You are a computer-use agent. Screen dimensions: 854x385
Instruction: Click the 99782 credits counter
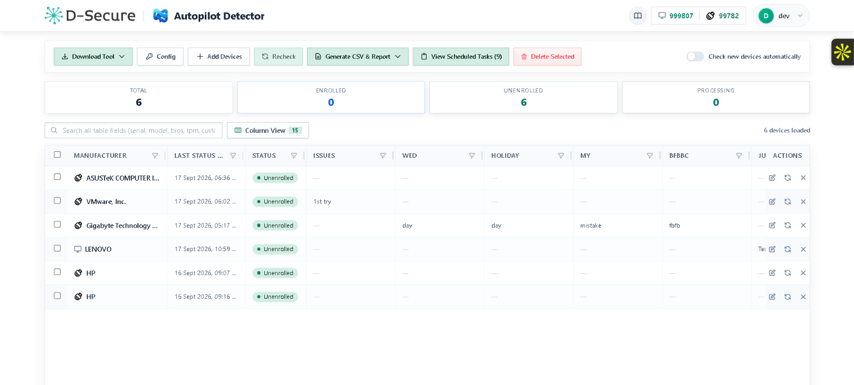(x=723, y=16)
